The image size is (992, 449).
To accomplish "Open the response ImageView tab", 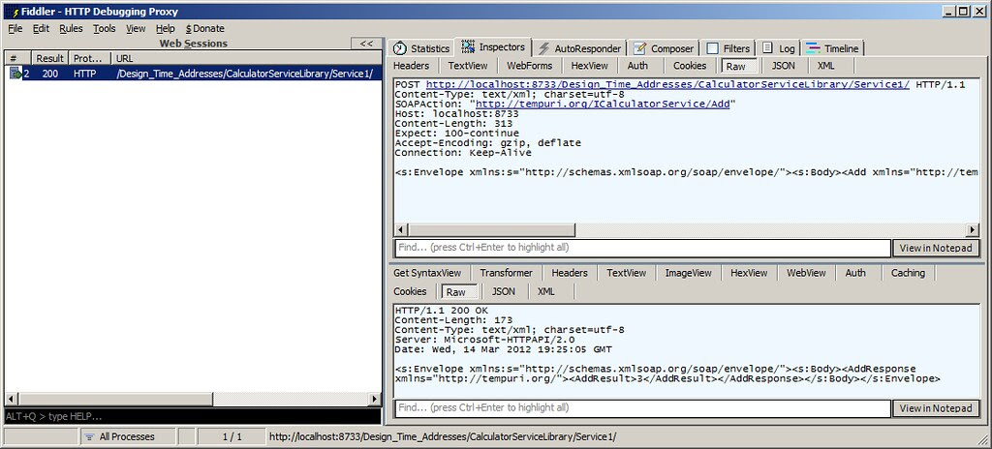I will click(x=689, y=273).
